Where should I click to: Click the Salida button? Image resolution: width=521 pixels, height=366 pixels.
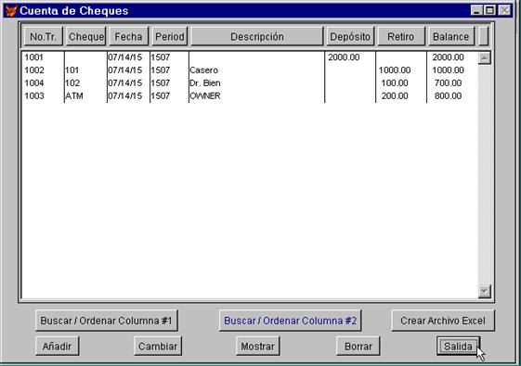pos(458,347)
